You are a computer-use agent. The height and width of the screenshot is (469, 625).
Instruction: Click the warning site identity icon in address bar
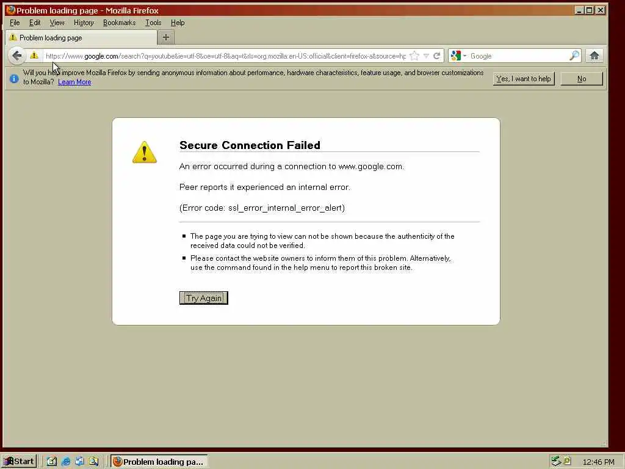coord(34,56)
